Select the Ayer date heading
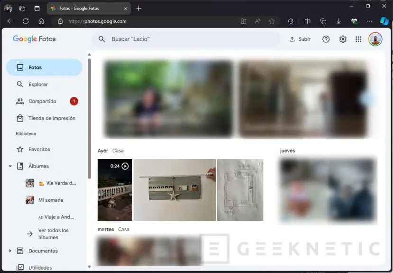393x273 pixels. 103,151
